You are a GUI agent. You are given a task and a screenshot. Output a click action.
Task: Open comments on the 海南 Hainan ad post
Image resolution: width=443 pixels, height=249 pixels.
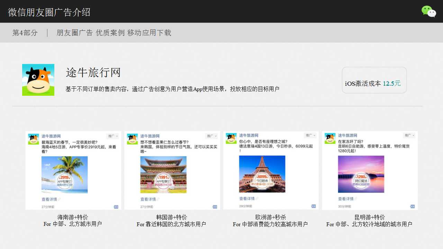tap(116, 206)
